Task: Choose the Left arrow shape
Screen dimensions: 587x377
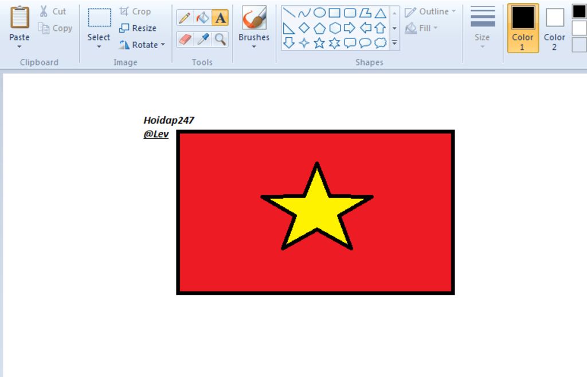Action: [365, 28]
